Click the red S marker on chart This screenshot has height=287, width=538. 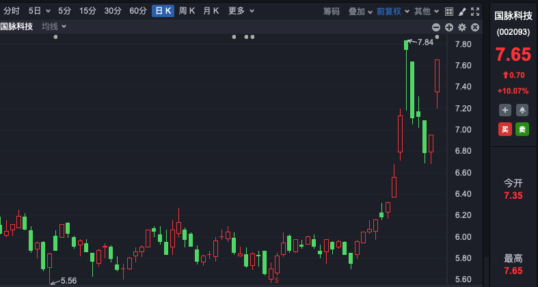(x=277, y=280)
